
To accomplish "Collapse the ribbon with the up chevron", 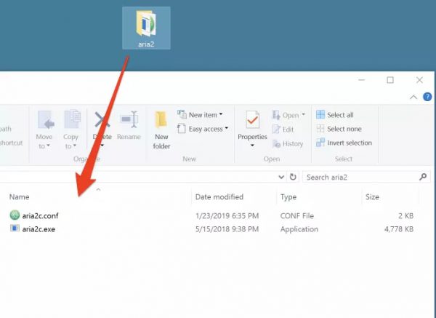I will (413, 97).
